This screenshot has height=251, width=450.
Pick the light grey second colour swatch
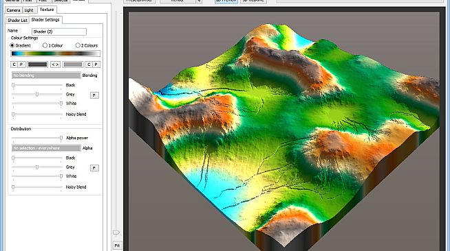click(x=73, y=64)
